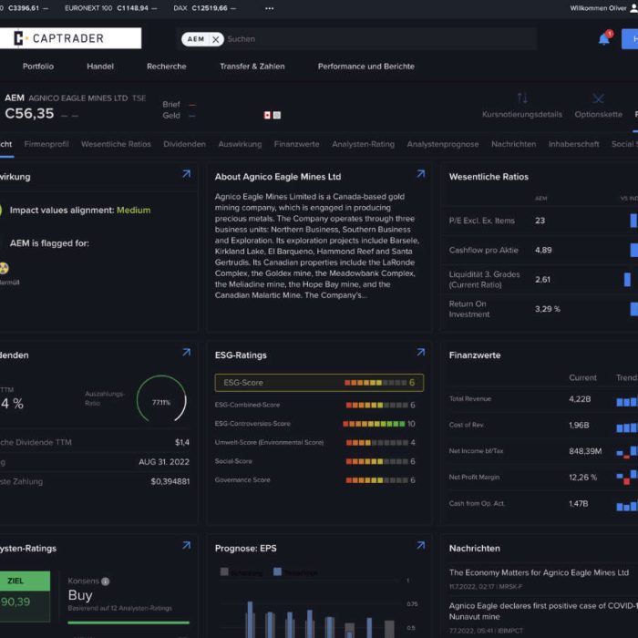This screenshot has width=638, height=638.
Task: Click the ESG-Controversies-Score bar
Action: (374, 424)
